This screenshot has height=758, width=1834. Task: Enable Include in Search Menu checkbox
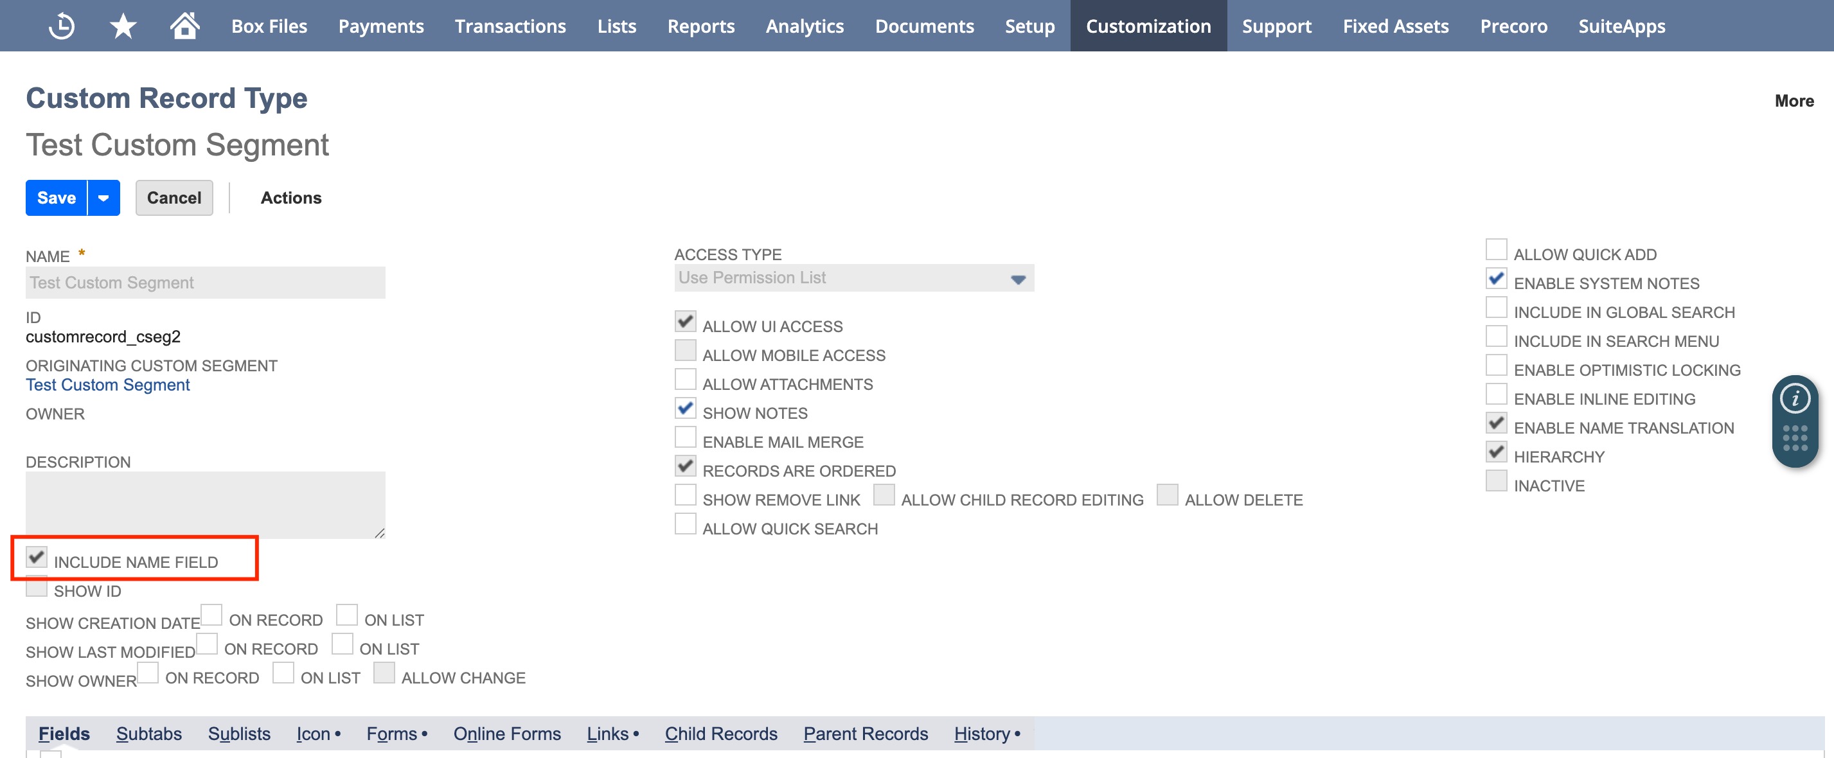tap(1496, 336)
